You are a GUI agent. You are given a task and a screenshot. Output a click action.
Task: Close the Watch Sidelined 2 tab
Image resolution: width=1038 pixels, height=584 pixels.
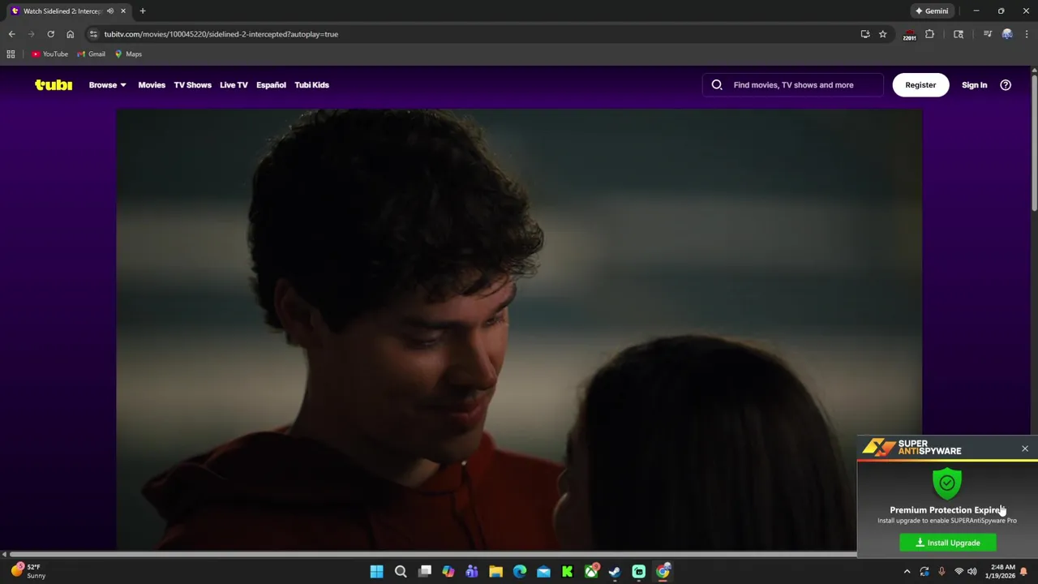[x=123, y=11]
